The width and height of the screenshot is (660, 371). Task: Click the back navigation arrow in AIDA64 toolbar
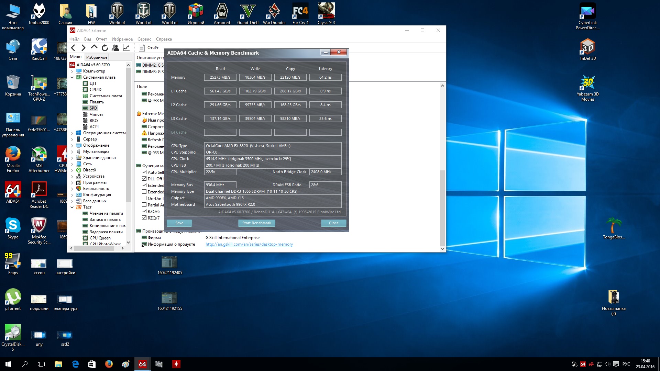pos(73,48)
